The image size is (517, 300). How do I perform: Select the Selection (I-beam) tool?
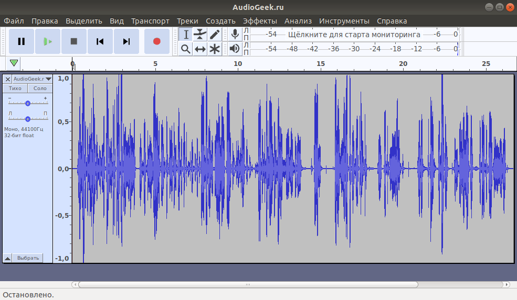tap(186, 34)
